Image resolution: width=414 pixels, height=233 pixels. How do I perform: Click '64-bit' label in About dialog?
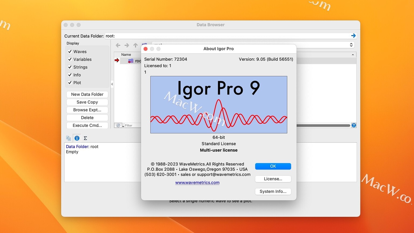(x=219, y=137)
